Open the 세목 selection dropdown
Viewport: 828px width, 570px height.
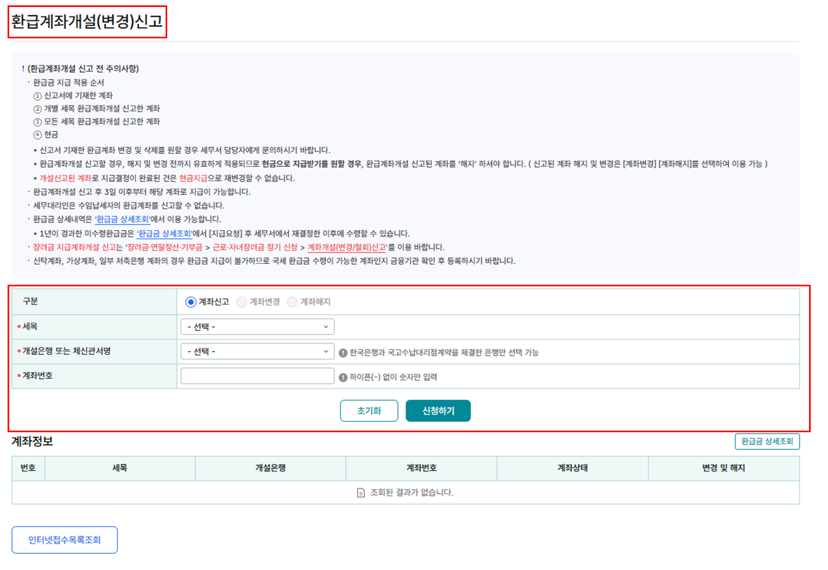[x=258, y=327]
